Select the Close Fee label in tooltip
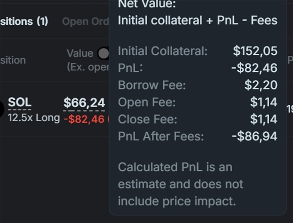Image resolution: width=293 pixels, height=223 pixels. (147, 119)
